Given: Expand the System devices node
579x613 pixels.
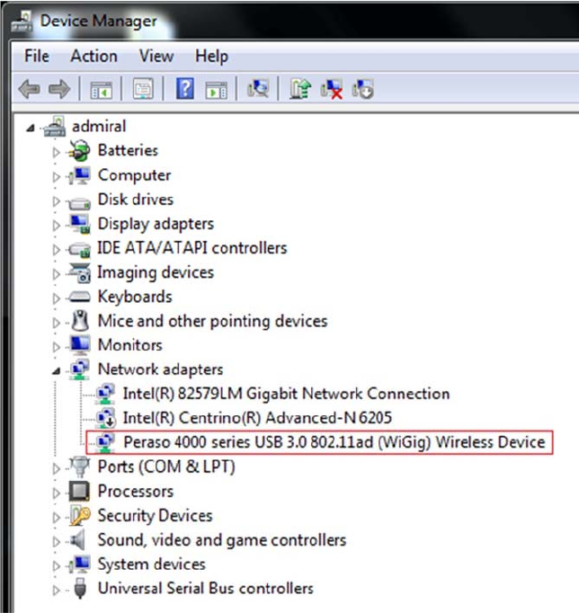Looking at the screenshot, I should (x=57, y=565).
